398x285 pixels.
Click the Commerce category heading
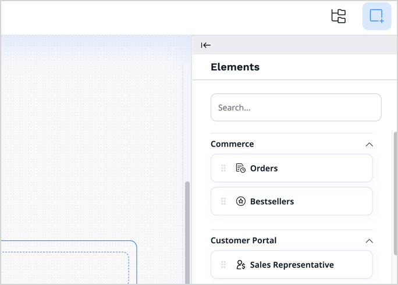[232, 144]
